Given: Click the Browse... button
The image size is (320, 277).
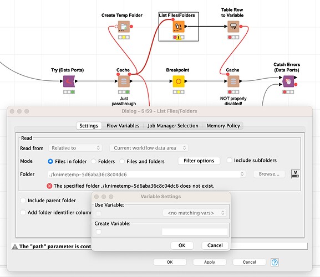Looking at the screenshot, I should coord(269,174).
